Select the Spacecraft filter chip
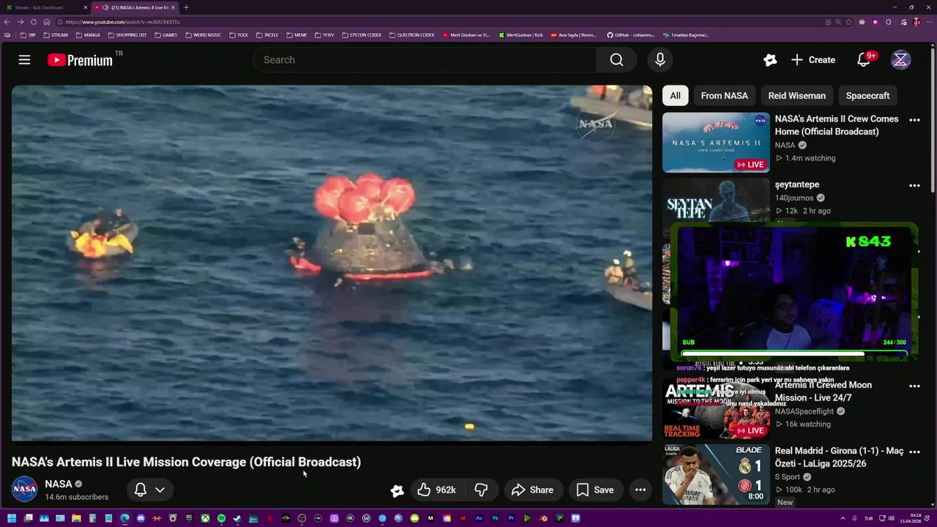Viewport: 937px width, 527px height. click(x=867, y=96)
